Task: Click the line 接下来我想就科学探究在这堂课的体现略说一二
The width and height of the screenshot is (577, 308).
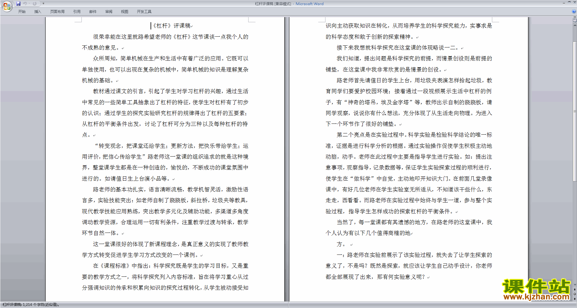Action: [398, 48]
